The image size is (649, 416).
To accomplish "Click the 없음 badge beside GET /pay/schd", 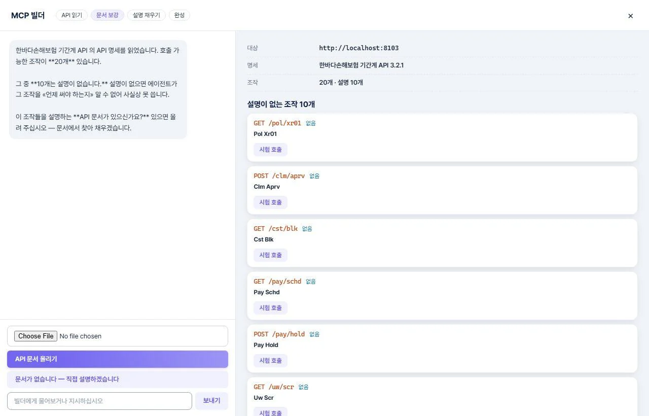I will (311, 282).
